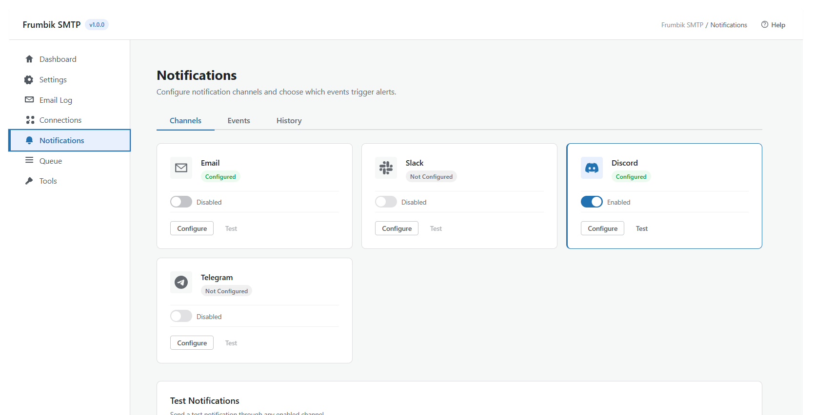The image size is (813, 415).
Task: Send a Discord test notification
Action: tap(642, 228)
